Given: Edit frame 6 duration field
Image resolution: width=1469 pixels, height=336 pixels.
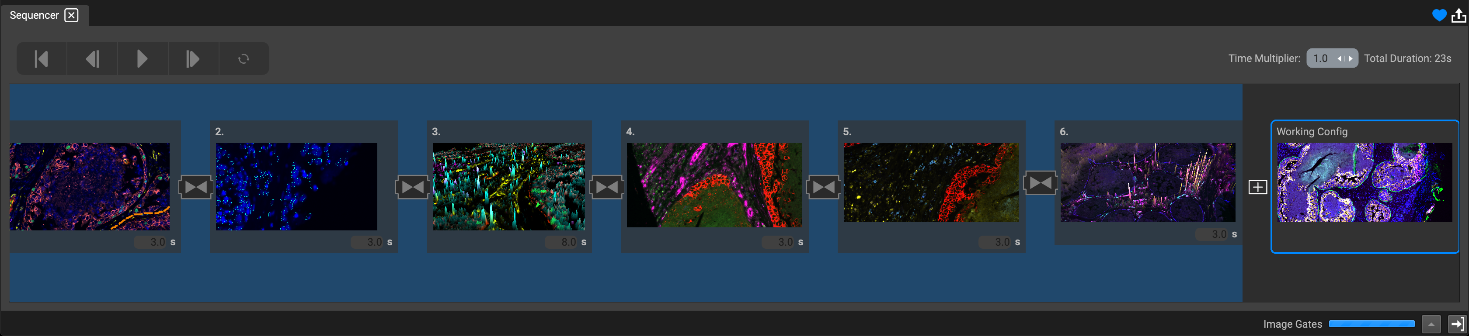Looking at the screenshot, I should (x=1212, y=234).
